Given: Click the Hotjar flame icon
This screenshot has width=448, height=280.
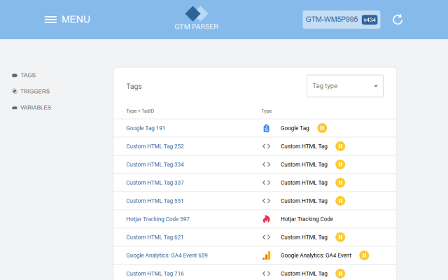Looking at the screenshot, I should (x=266, y=219).
